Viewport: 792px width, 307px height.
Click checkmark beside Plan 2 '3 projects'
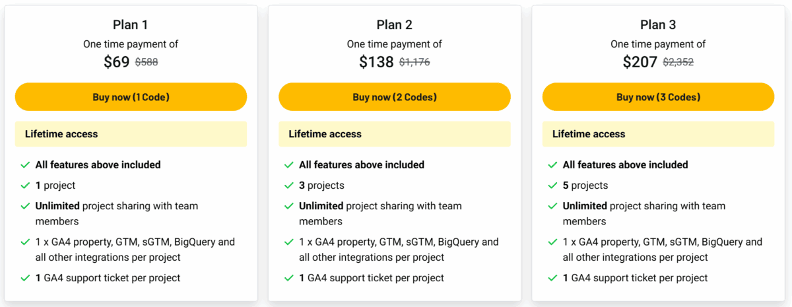[x=289, y=186]
